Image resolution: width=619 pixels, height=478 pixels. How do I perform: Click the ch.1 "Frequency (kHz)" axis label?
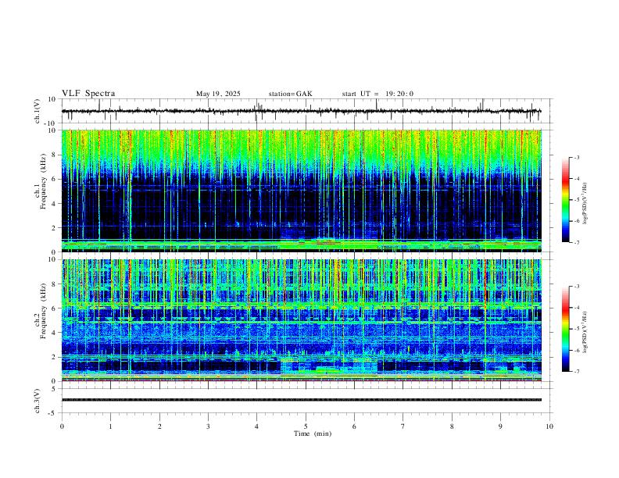point(43,182)
